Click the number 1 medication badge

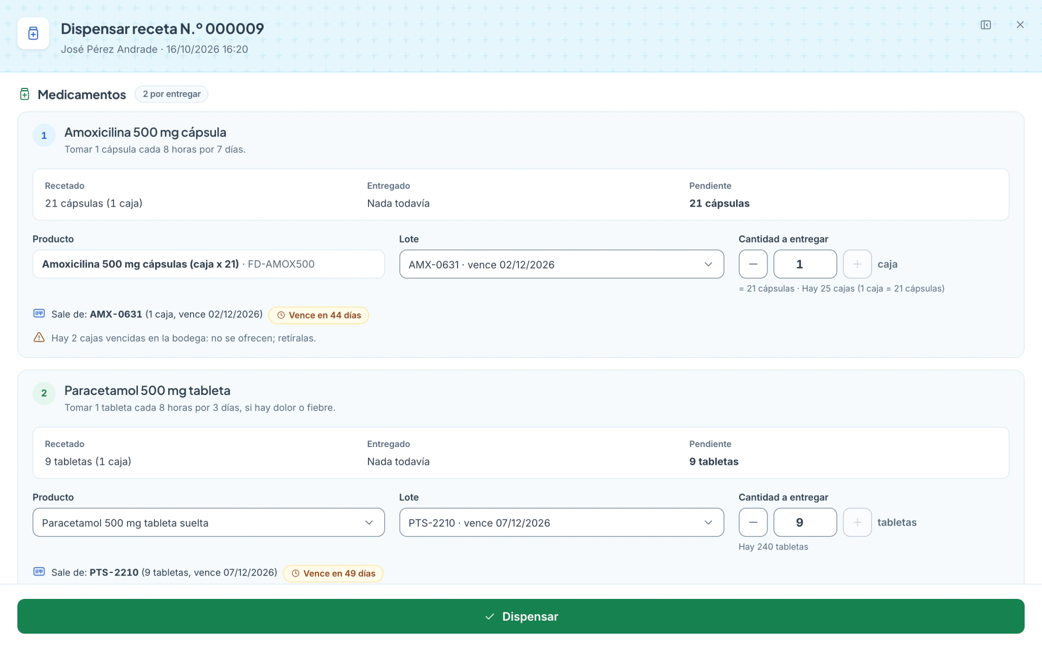click(44, 136)
